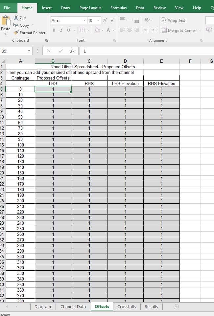This screenshot has height=316, width=214.
Task: Open the Copy dropdown arrow
Action: [x=33, y=25]
